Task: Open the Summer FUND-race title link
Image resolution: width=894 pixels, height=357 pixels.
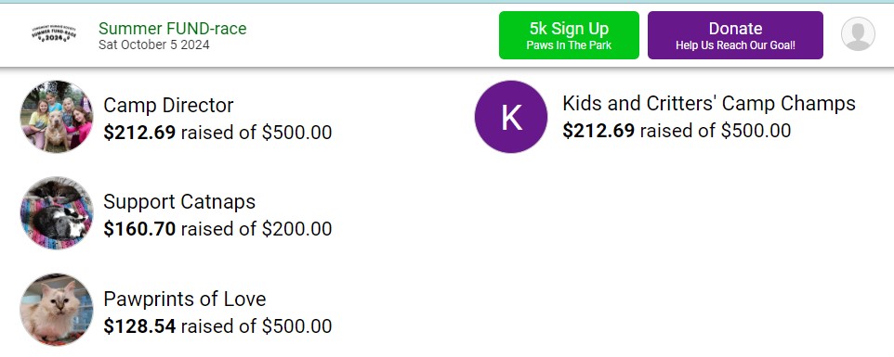Action: (173, 29)
